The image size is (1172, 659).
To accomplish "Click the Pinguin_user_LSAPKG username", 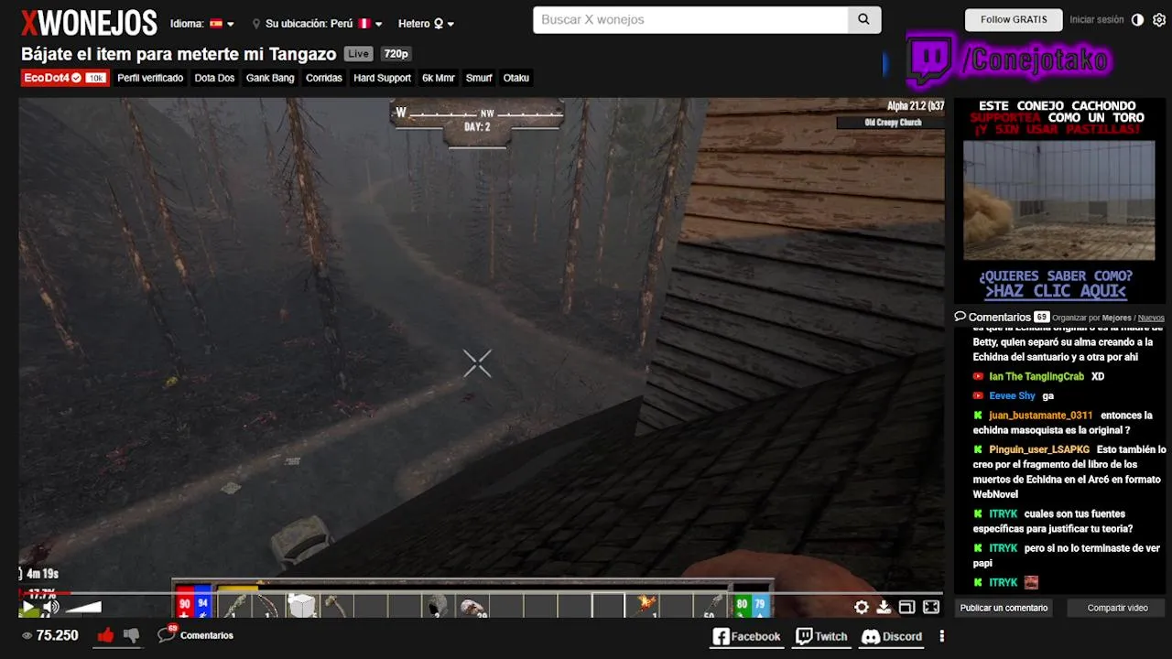I will 1039,449.
